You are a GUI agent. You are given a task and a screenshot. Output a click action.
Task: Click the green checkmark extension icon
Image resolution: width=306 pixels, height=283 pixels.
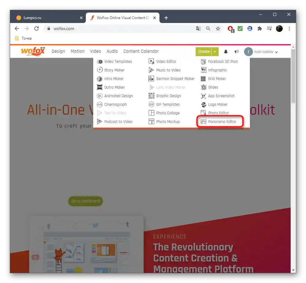240,29
